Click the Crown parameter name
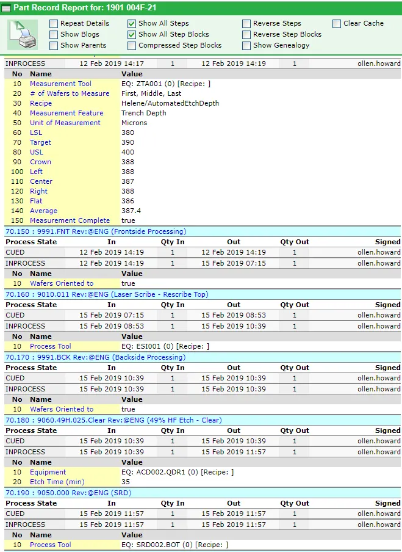Viewport: 402px width, 552px height. [40, 162]
